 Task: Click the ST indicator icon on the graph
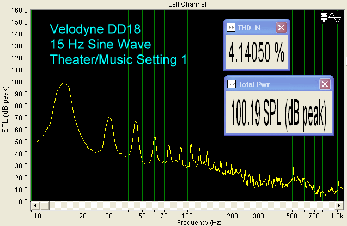325,17
